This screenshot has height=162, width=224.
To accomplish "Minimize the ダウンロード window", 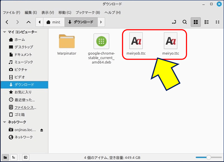I will click(x=203, y=4).
